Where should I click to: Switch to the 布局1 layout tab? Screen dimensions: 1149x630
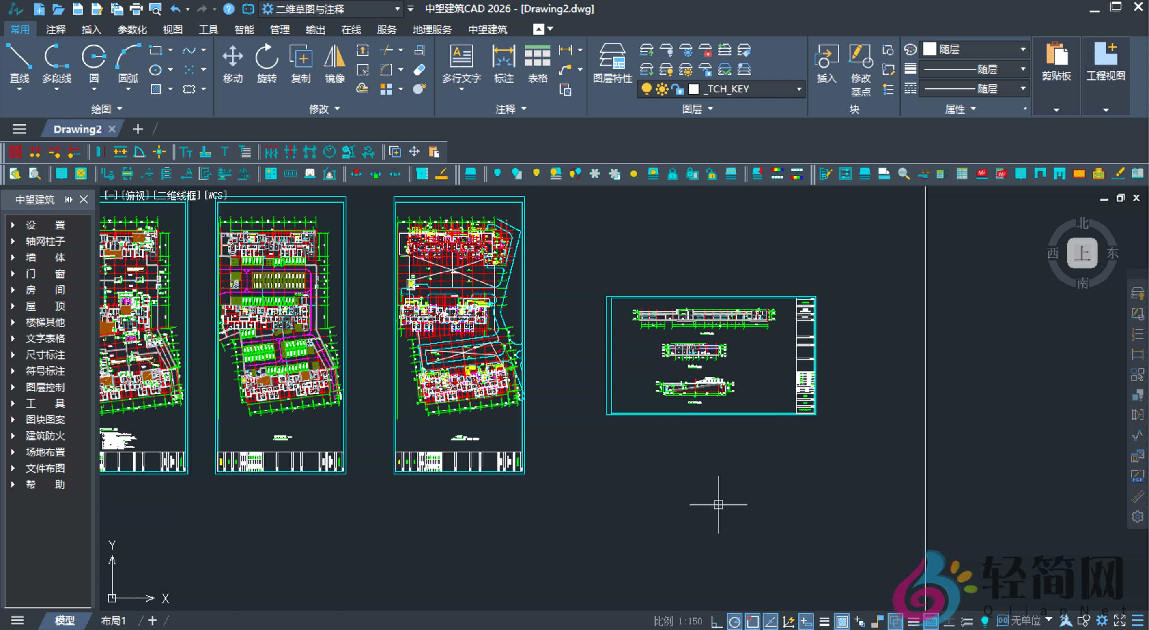113,620
